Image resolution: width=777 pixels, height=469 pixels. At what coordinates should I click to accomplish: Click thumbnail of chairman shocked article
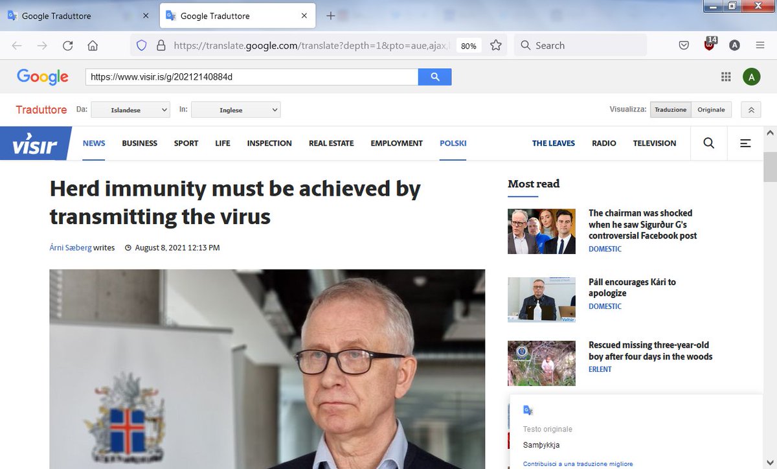[541, 231]
